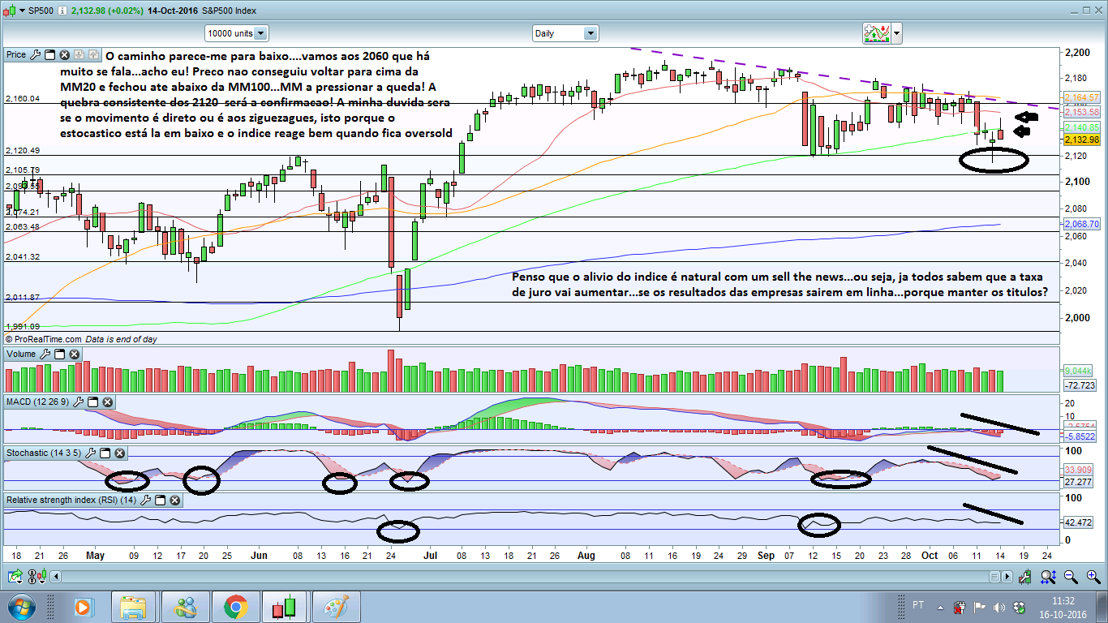Image resolution: width=1108 pixels, height=623 pixels.
Task: Click the 2,068.70 moving average tag
Action: coord(1082,224)
